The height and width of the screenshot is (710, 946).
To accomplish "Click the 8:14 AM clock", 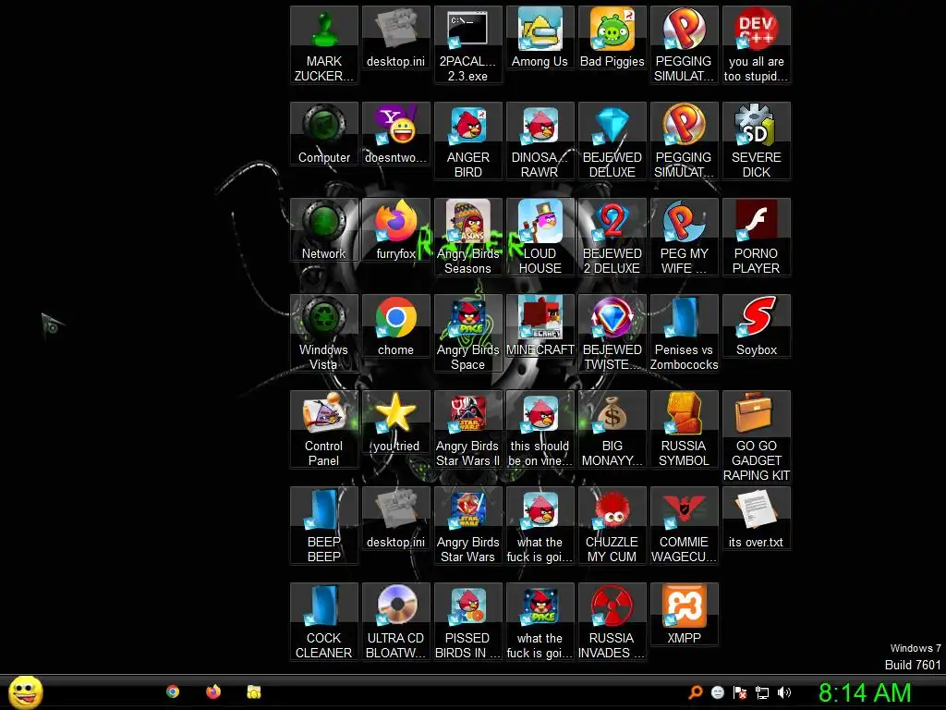I will point(864,692).
